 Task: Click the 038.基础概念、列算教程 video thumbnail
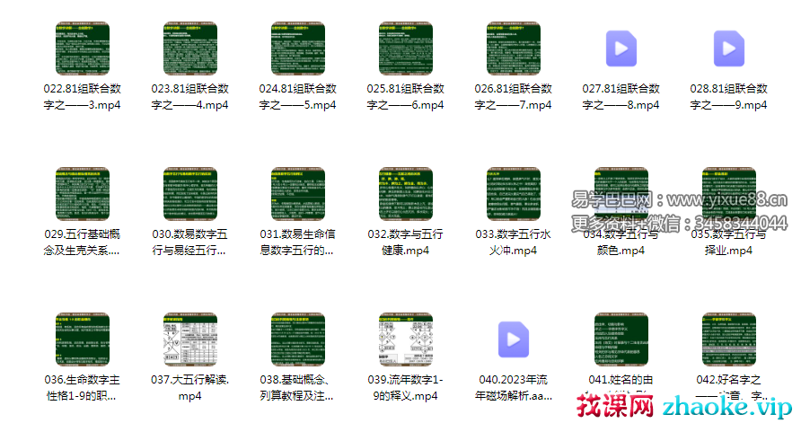297,339
